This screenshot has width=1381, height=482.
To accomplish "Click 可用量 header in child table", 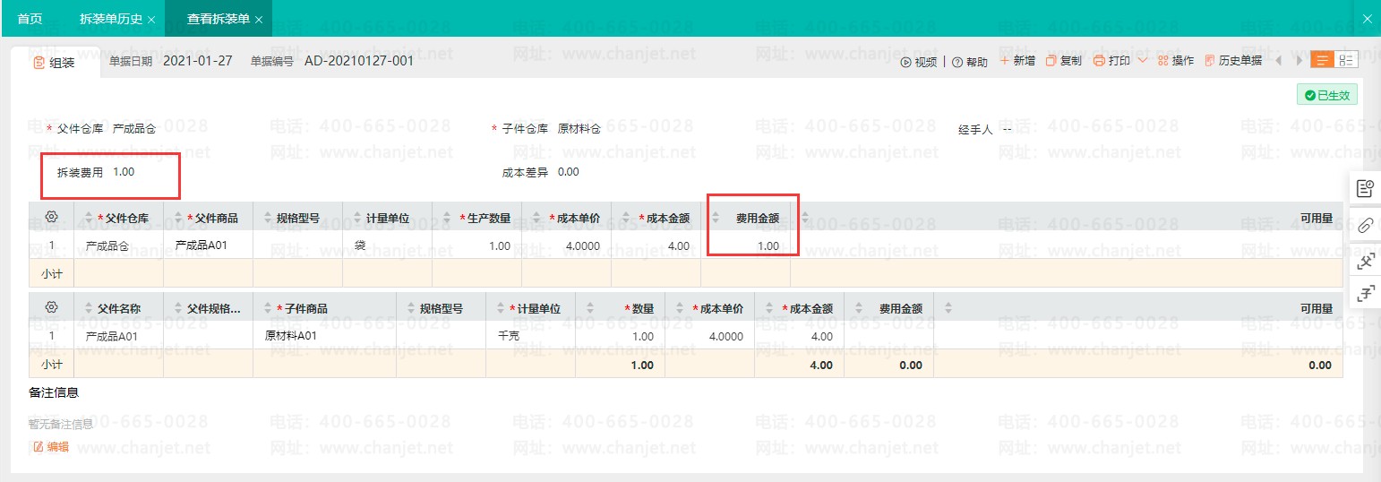I will point(1317,308).
